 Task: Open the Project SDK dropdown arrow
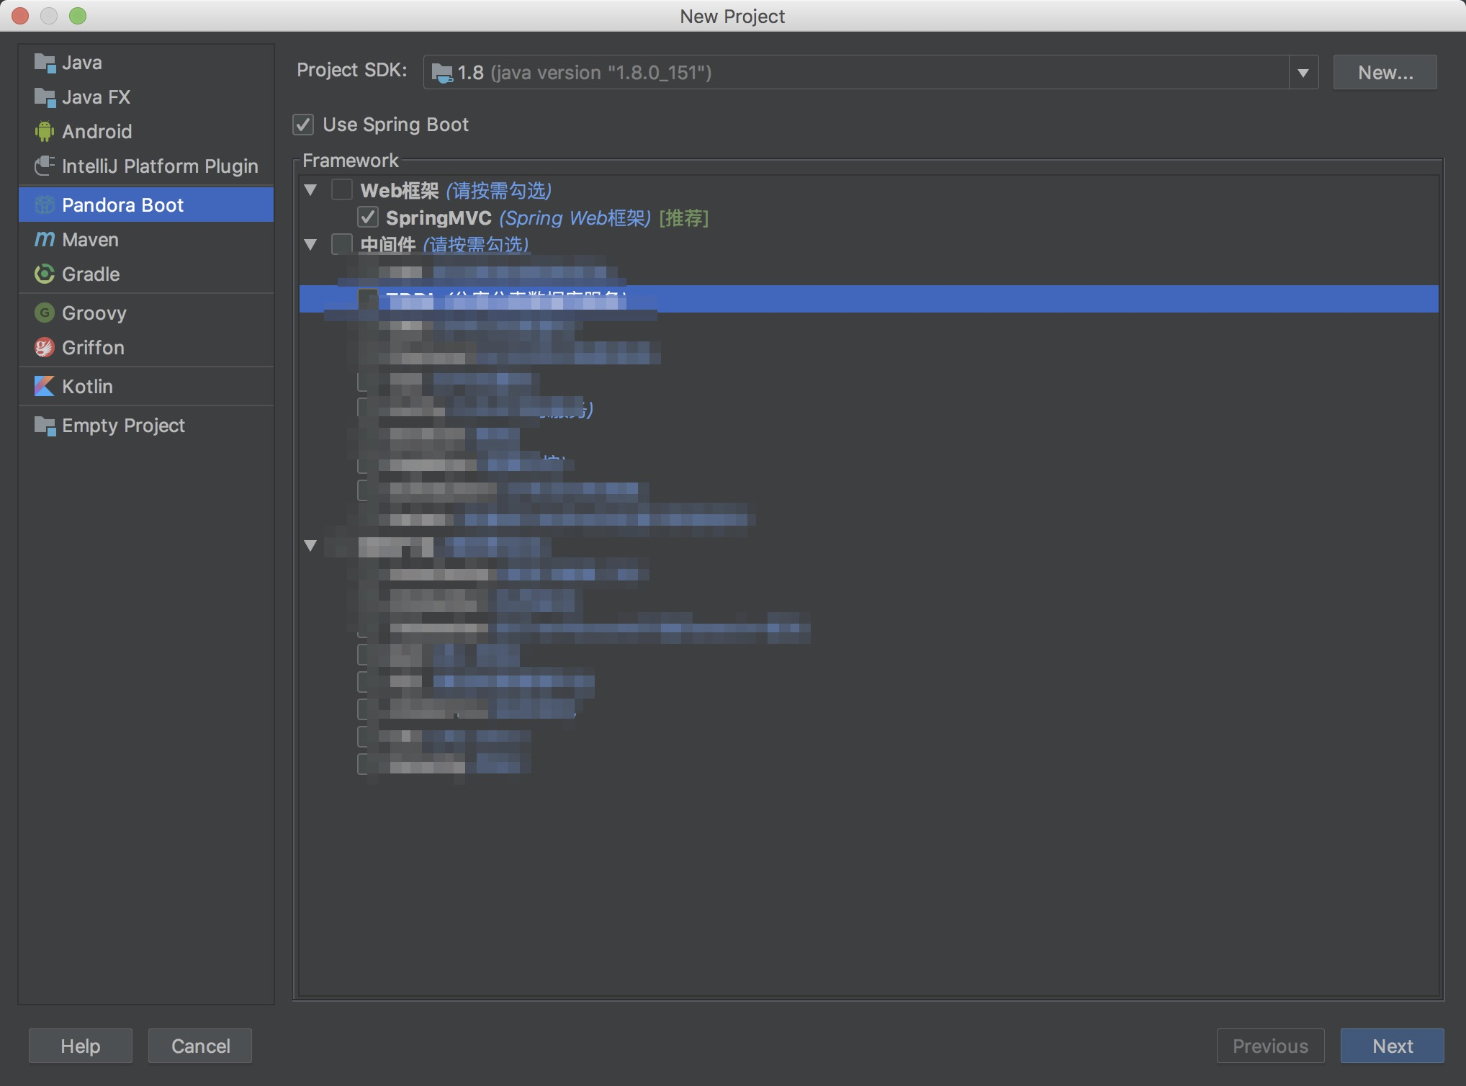[1303, 73]
